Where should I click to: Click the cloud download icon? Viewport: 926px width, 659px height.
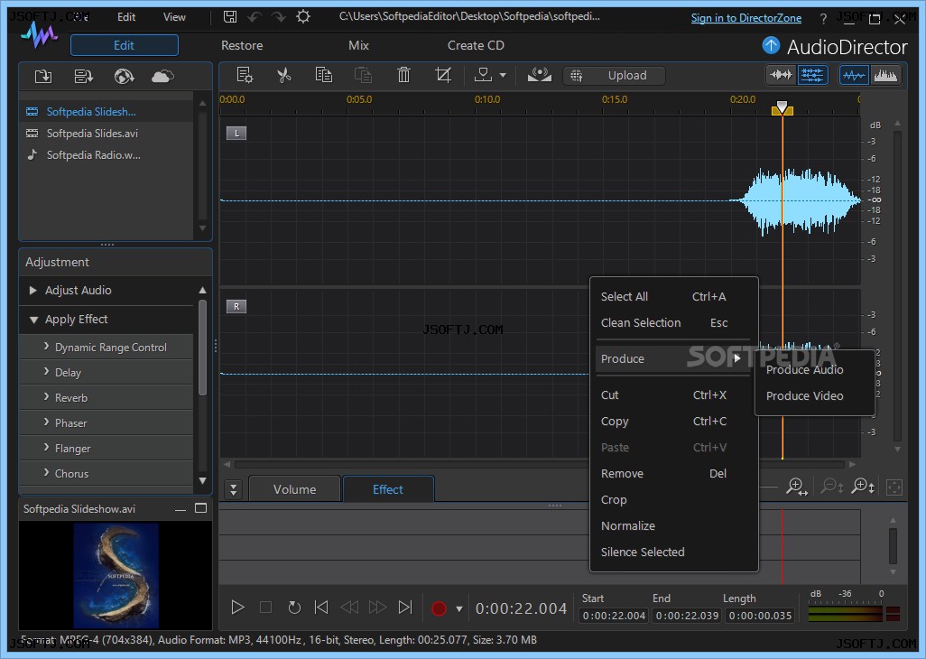(162, 76)
